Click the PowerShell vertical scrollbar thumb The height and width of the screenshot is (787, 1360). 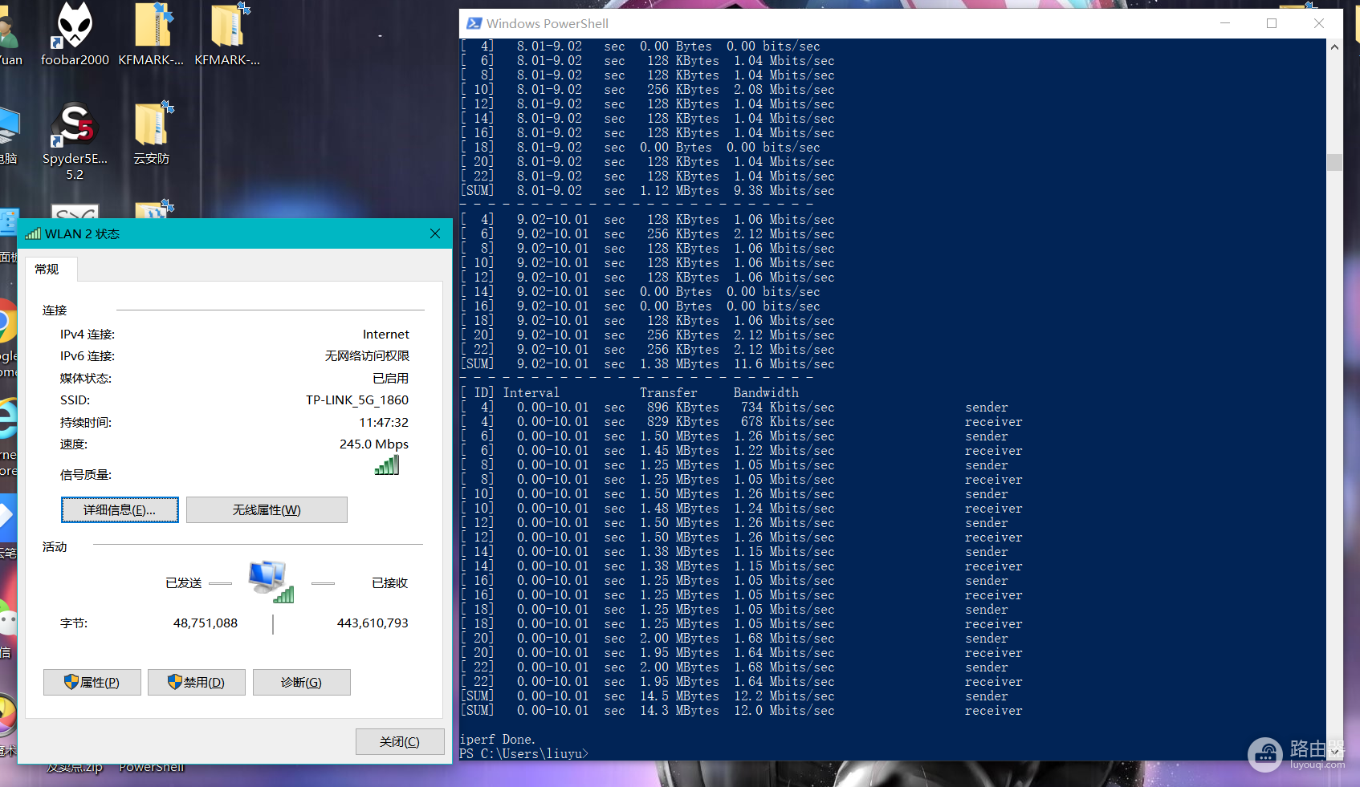click(1334, 162)
